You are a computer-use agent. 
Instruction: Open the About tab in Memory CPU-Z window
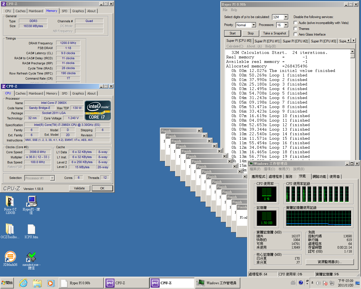point(91,11)
